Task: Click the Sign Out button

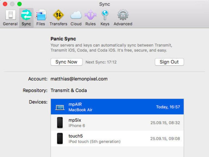Action: point(169,62)
